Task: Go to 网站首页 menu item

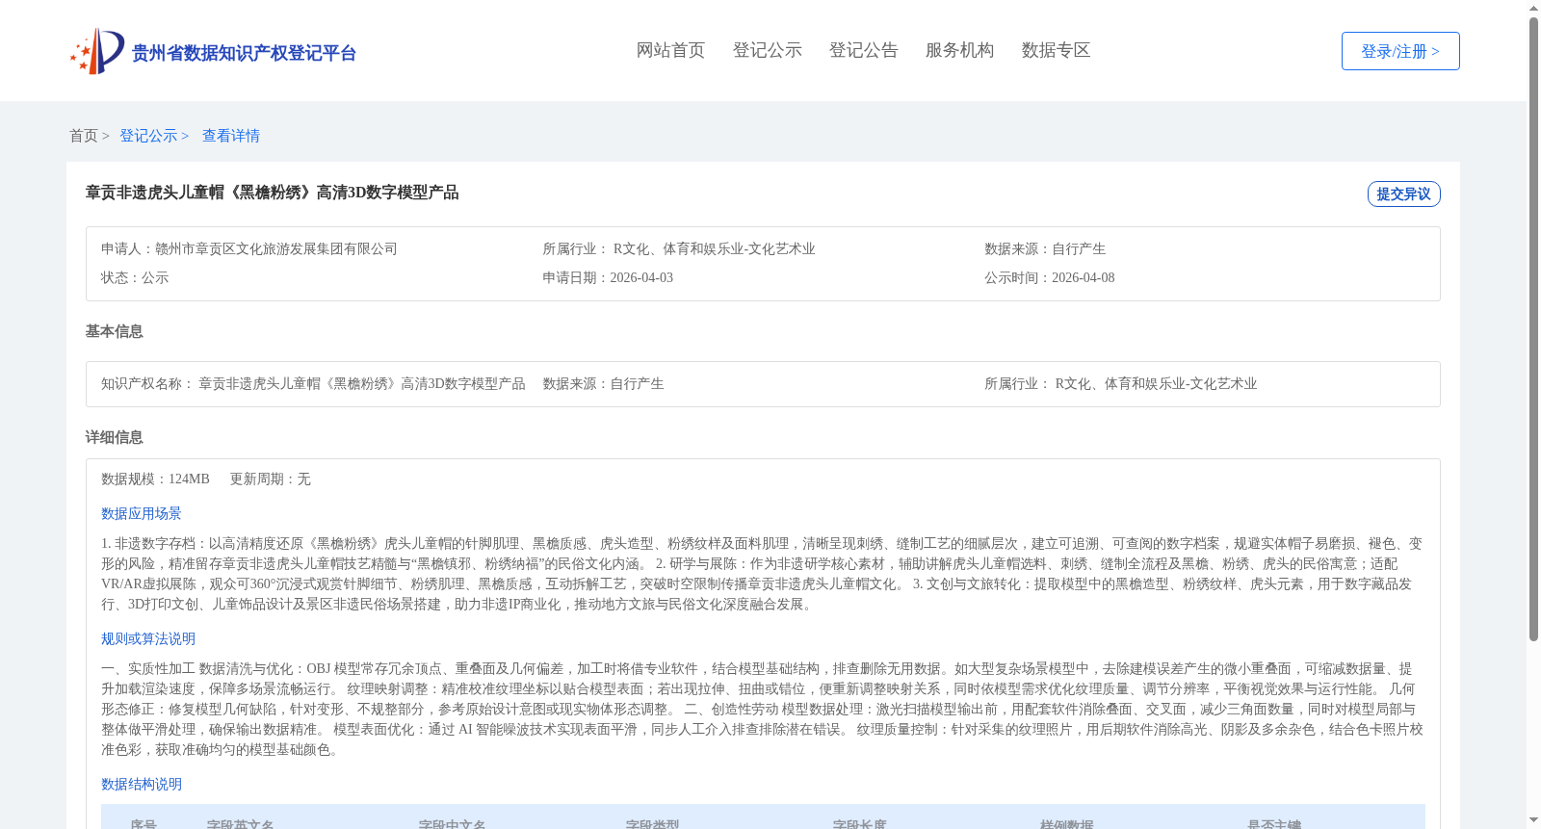Action: (670, 50)
